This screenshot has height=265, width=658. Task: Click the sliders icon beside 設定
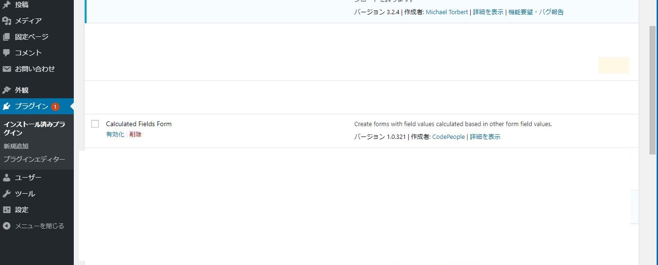coord(7,210)
